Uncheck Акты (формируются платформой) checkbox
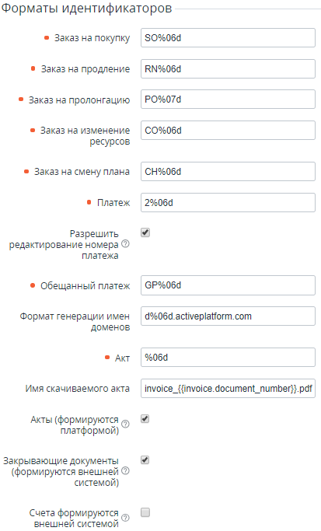 [x=145, y=419]
